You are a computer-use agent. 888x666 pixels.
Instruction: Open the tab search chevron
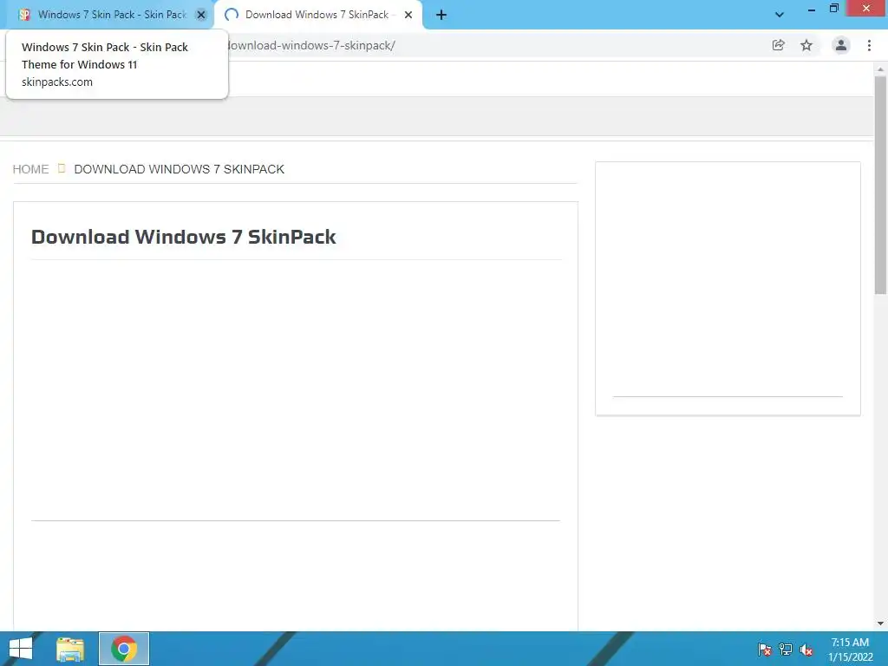coord(780,15)
